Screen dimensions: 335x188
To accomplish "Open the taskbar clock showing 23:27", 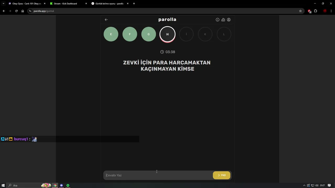I will pos(322,185).
